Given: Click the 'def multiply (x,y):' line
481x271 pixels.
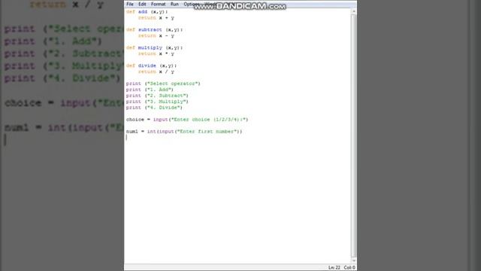Looking at the screenshot, I should pyautogui.click(x=154, y=47).
